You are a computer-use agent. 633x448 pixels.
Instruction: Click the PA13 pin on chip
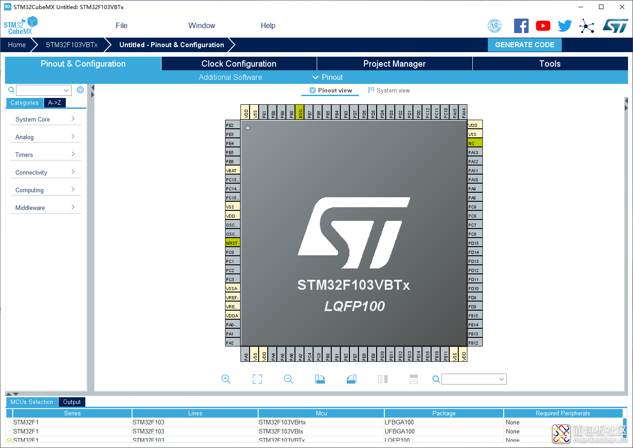click(475, 152)
